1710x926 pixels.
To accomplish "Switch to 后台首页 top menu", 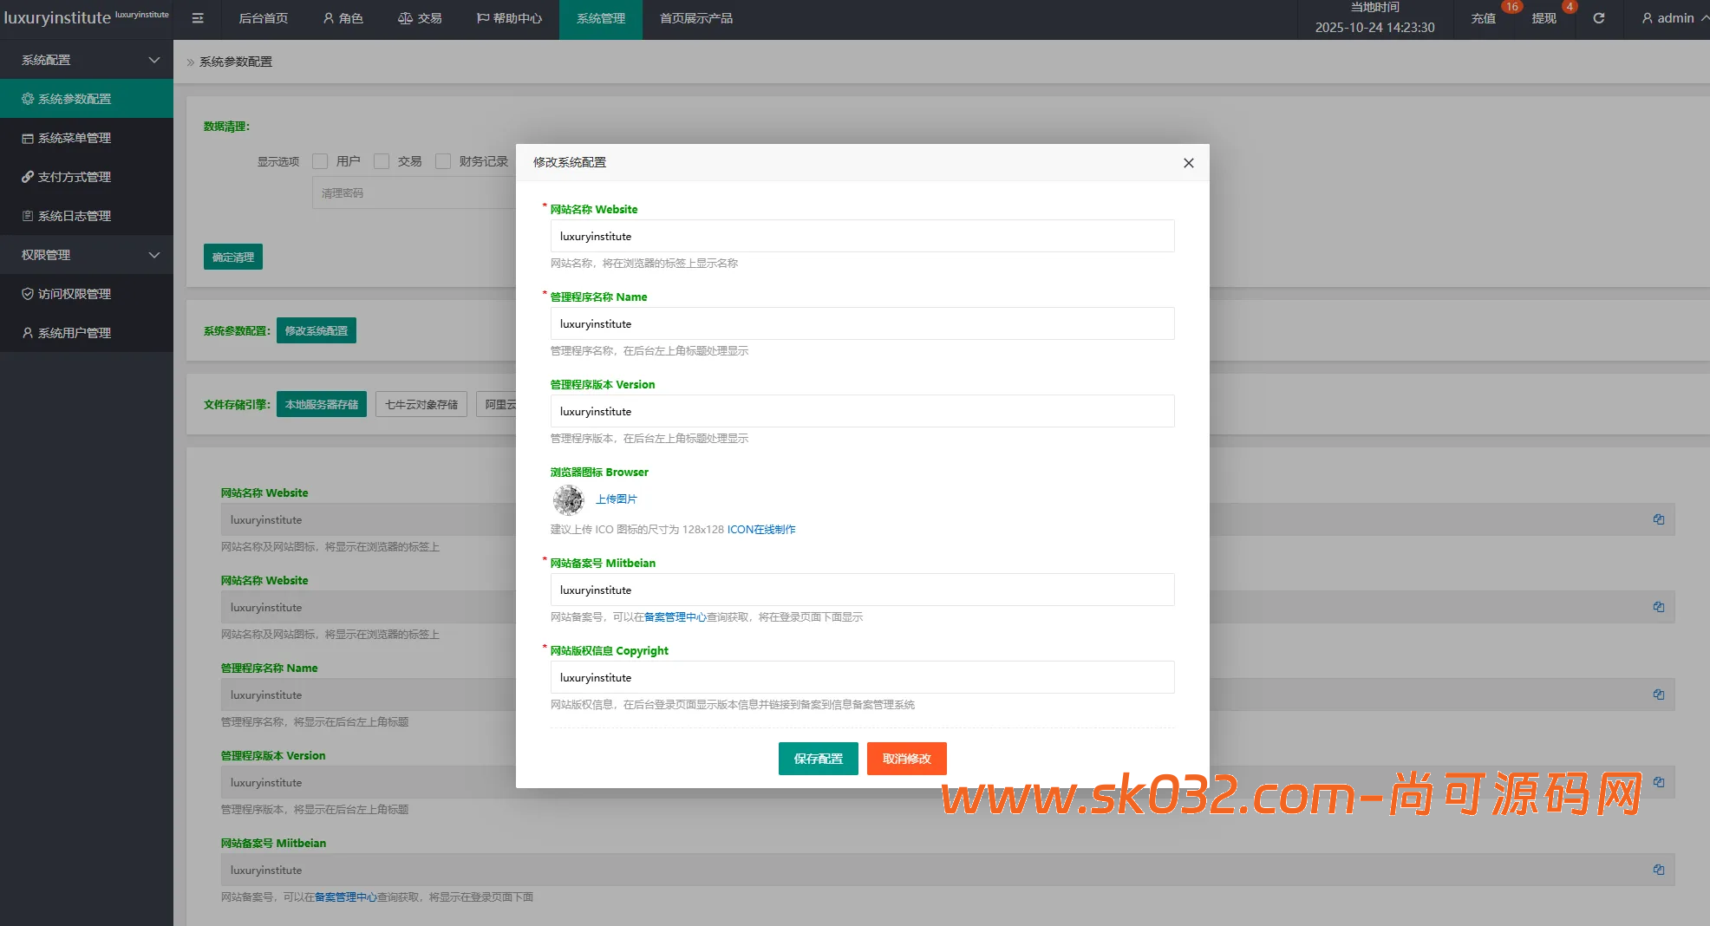I will click(263, 18).
